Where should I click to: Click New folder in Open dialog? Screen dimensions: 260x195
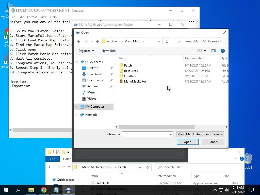tap(109, 51)
